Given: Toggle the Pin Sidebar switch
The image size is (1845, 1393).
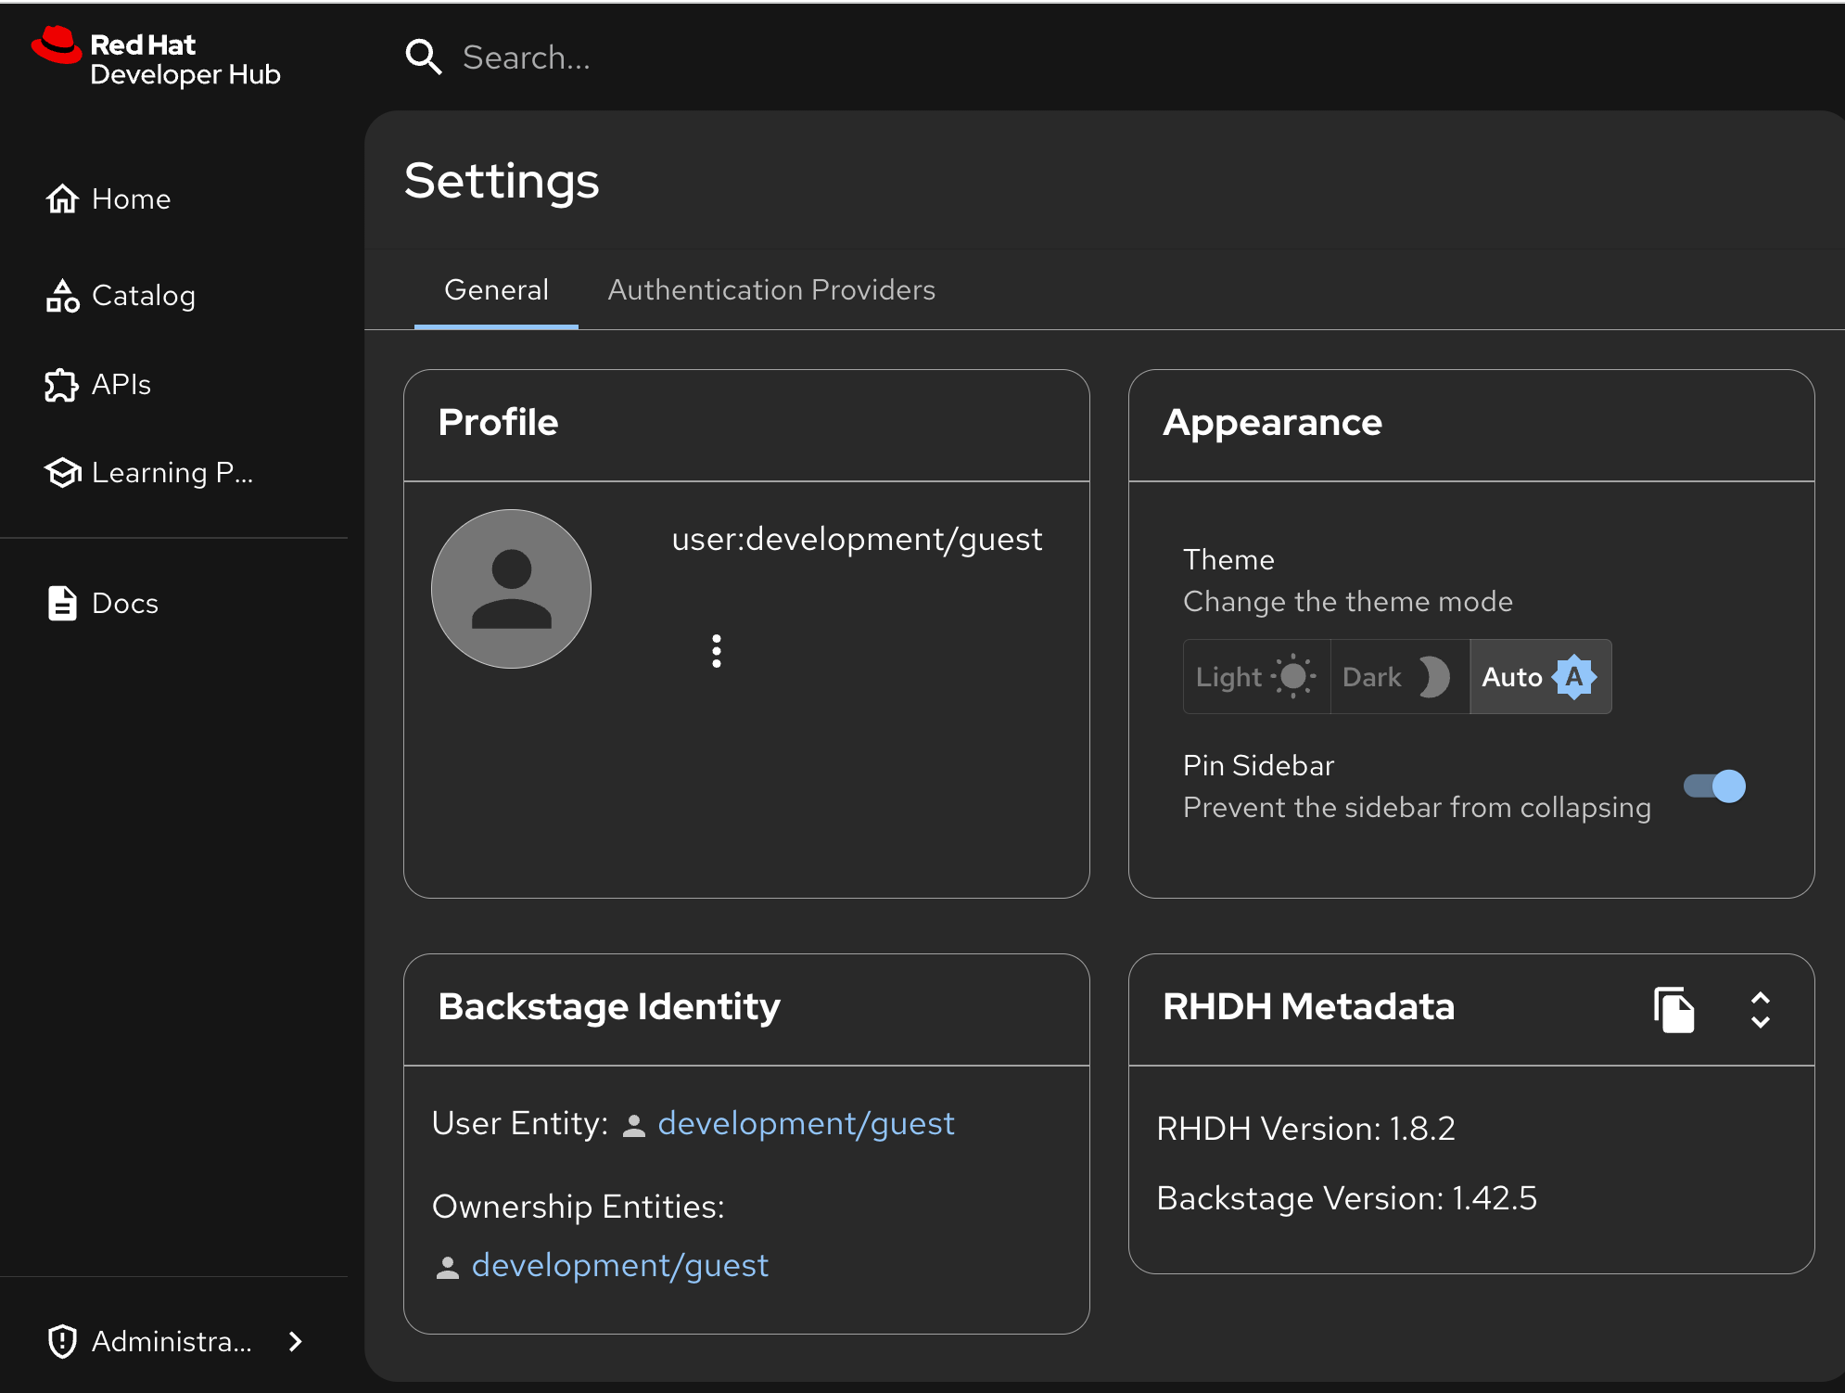Looking at the screenshot, I should click(1714, 786).
